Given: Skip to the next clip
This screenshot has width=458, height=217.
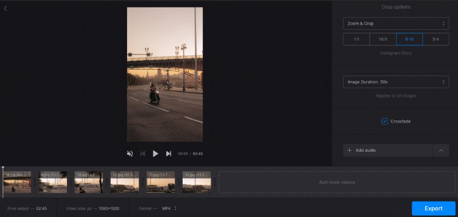Looking at the screenshot, I should pos(168,153).
